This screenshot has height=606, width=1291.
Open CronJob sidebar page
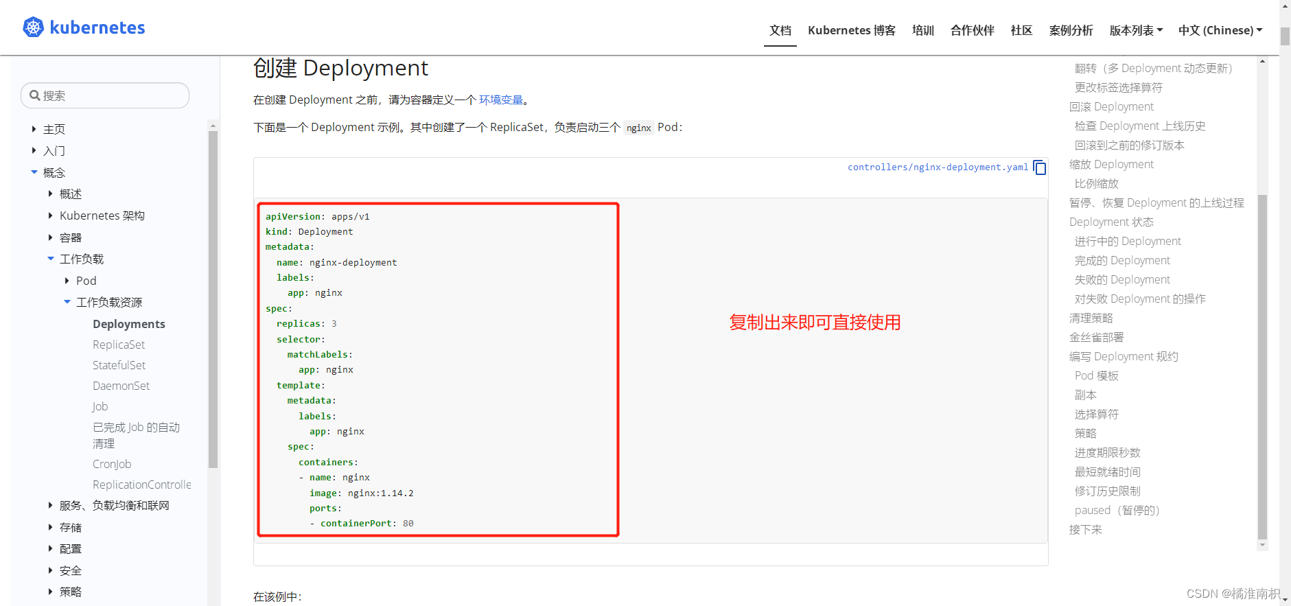[x=112, y=464]
